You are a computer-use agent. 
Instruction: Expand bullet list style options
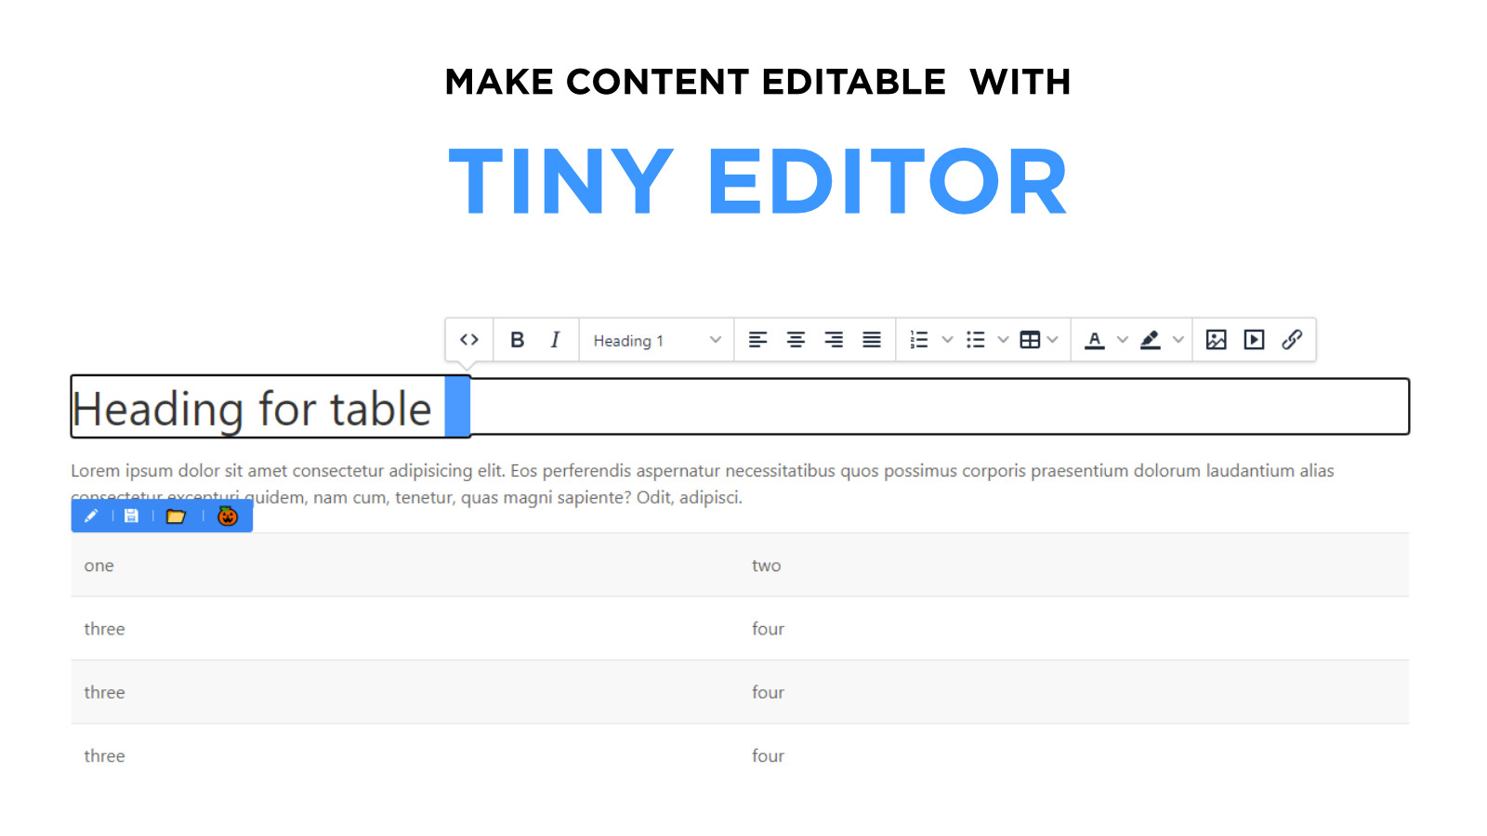1003,340
